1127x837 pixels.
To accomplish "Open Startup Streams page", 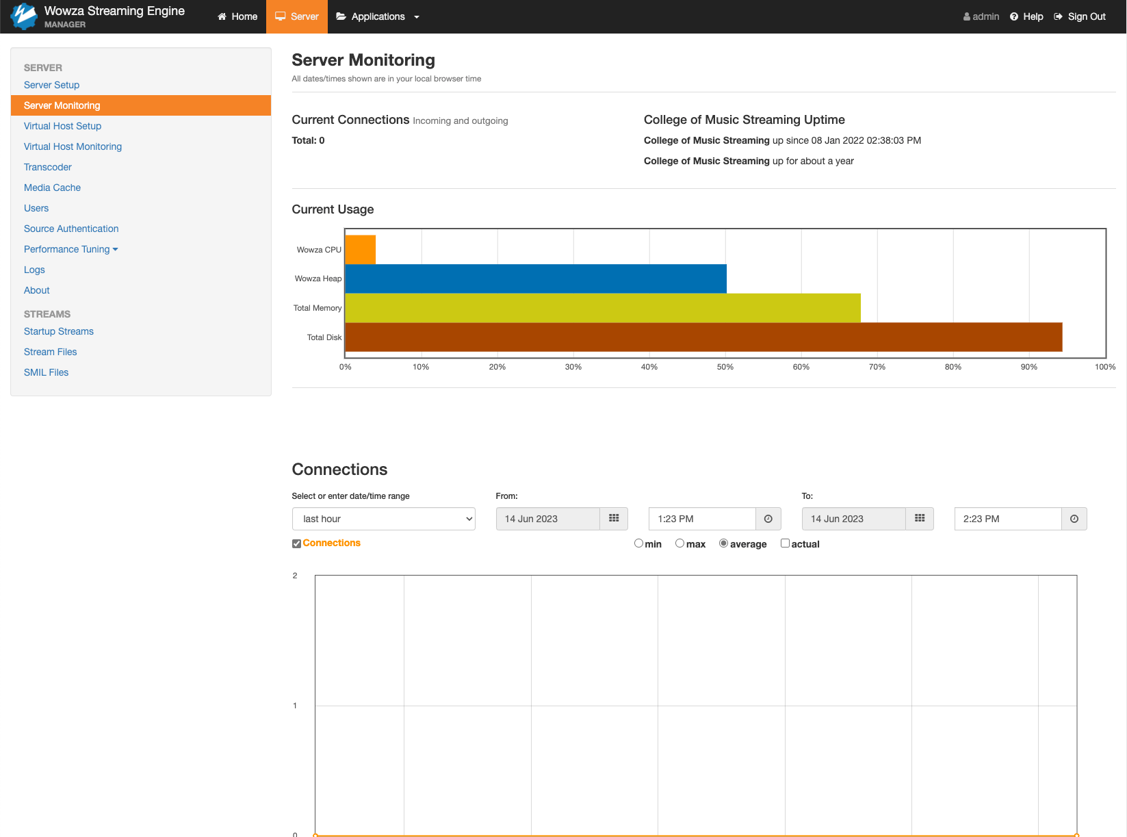I will pyautogui.click(x=59, y=331).
